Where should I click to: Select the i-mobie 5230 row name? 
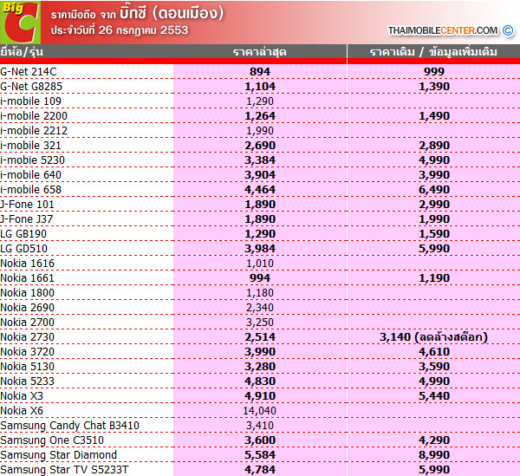32,160
